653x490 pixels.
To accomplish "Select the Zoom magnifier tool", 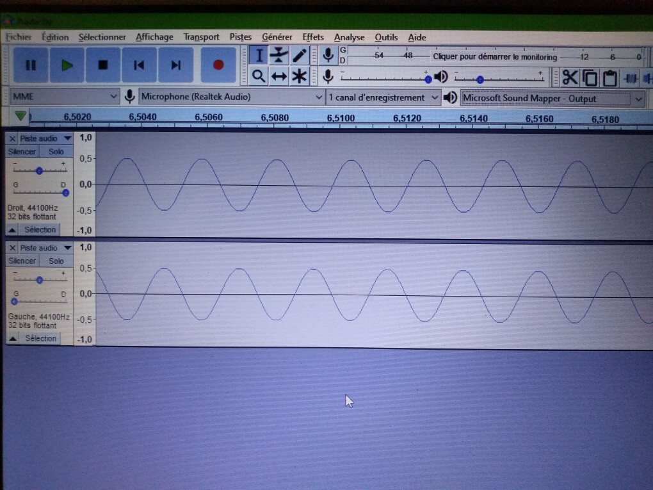I will click(x=259, y=77).
